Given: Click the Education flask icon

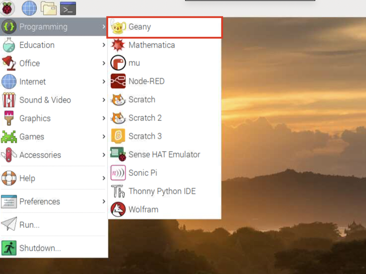Looking at the screenshot, I should point(9,45).
